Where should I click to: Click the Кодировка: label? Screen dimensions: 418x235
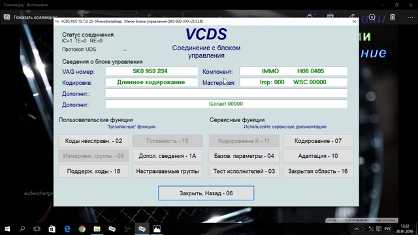point(77,83)
